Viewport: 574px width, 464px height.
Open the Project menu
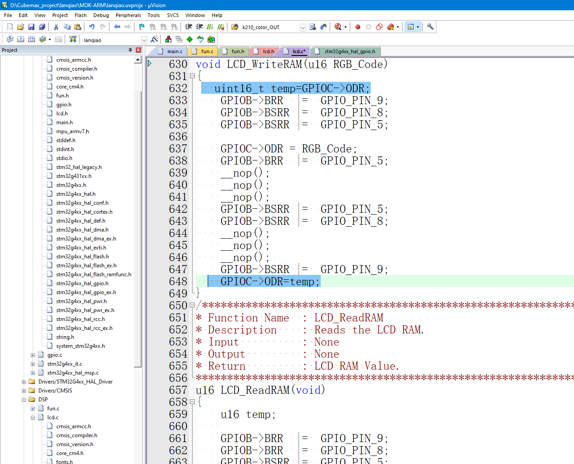click(60, 15)
